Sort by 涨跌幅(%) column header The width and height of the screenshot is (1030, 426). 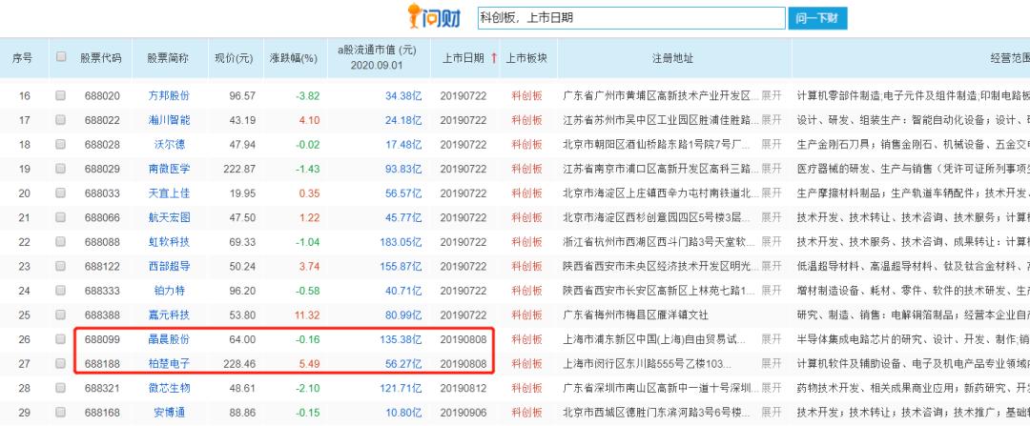(294, 58)
